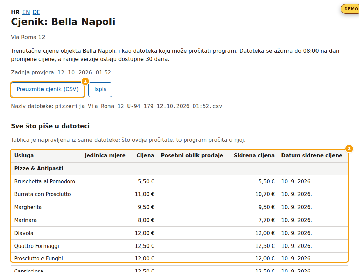The width and height of the screenshot is (359, 272).
Task: Click Marinara's anchor price 7,70 €
Action: pos(267,220)
